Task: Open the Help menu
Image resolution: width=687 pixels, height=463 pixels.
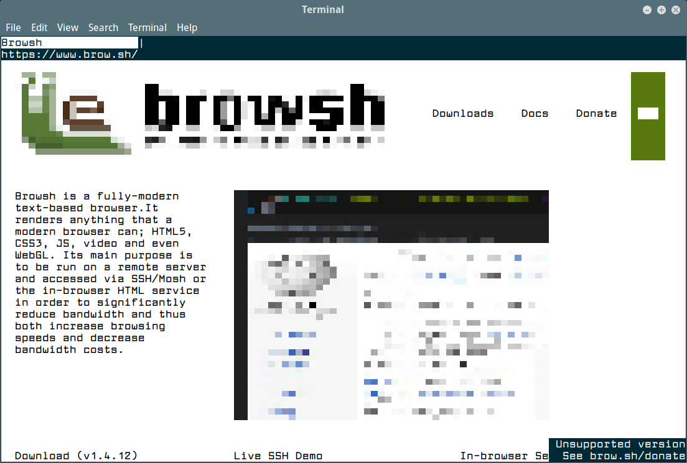Action: coord(187,27)
